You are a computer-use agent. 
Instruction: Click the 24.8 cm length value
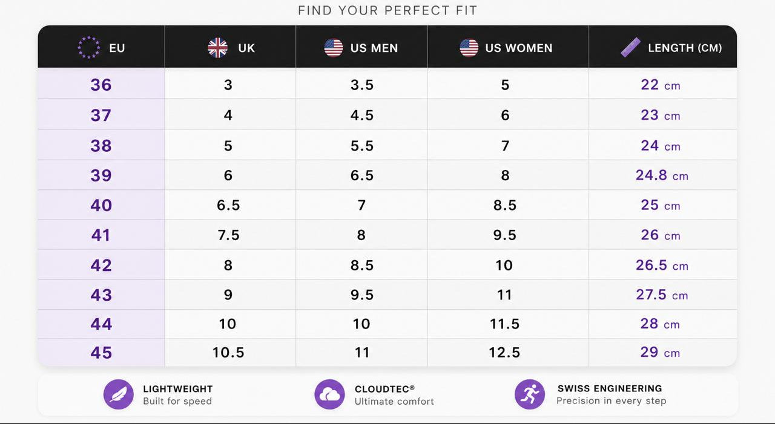point(662,175)
